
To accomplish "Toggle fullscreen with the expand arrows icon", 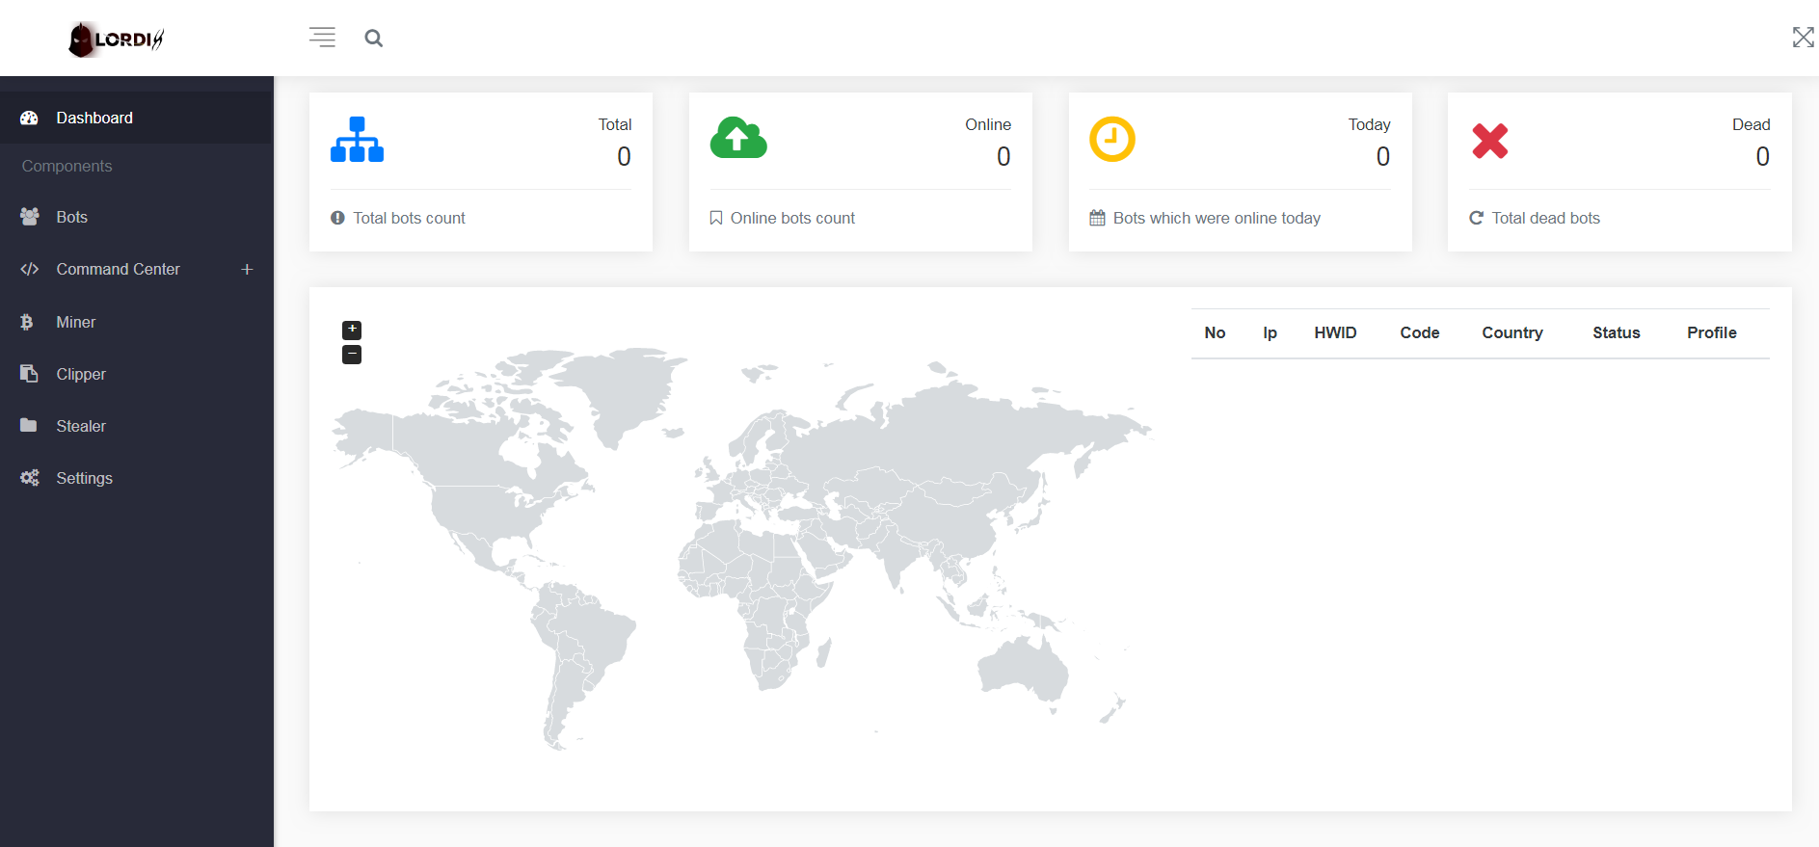I will pyautogui.click(x=1803, y=38).
